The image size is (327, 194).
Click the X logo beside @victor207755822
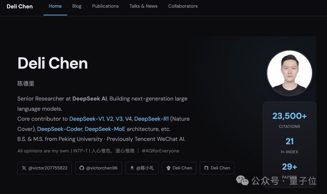[x=24, y=168]
